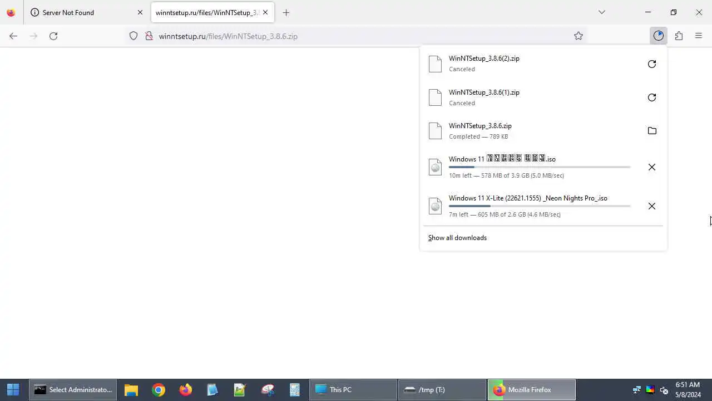Switch to Select Administrator command prompt taskbar button
This screenshot has height=401, width=712.
click(74, 390)
